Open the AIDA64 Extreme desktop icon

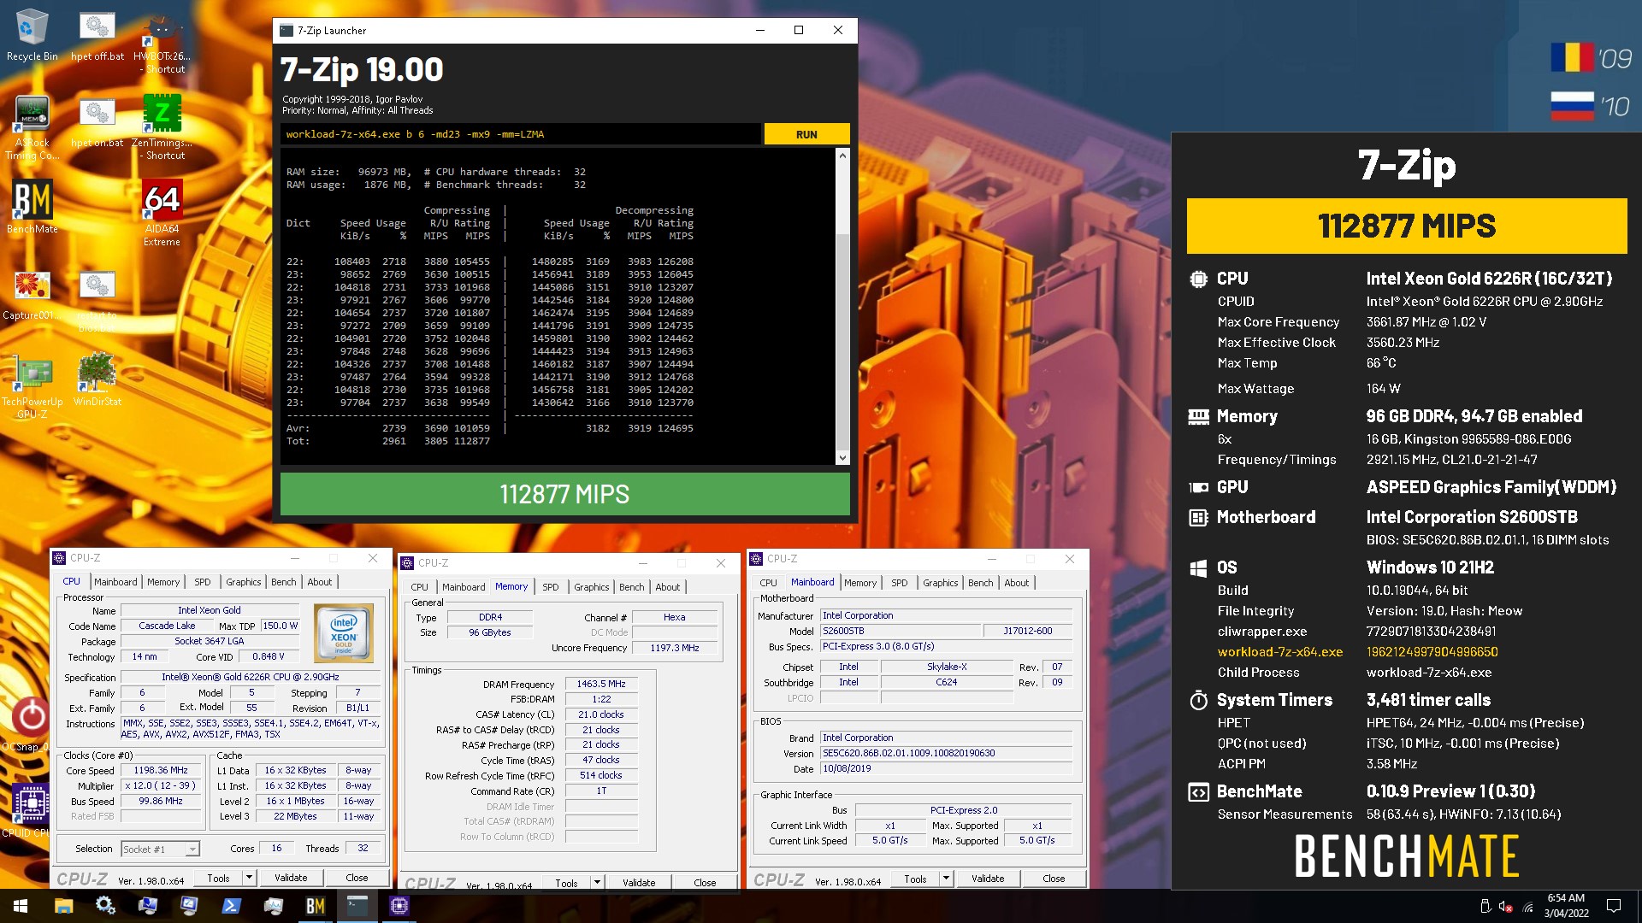point(162,213)
